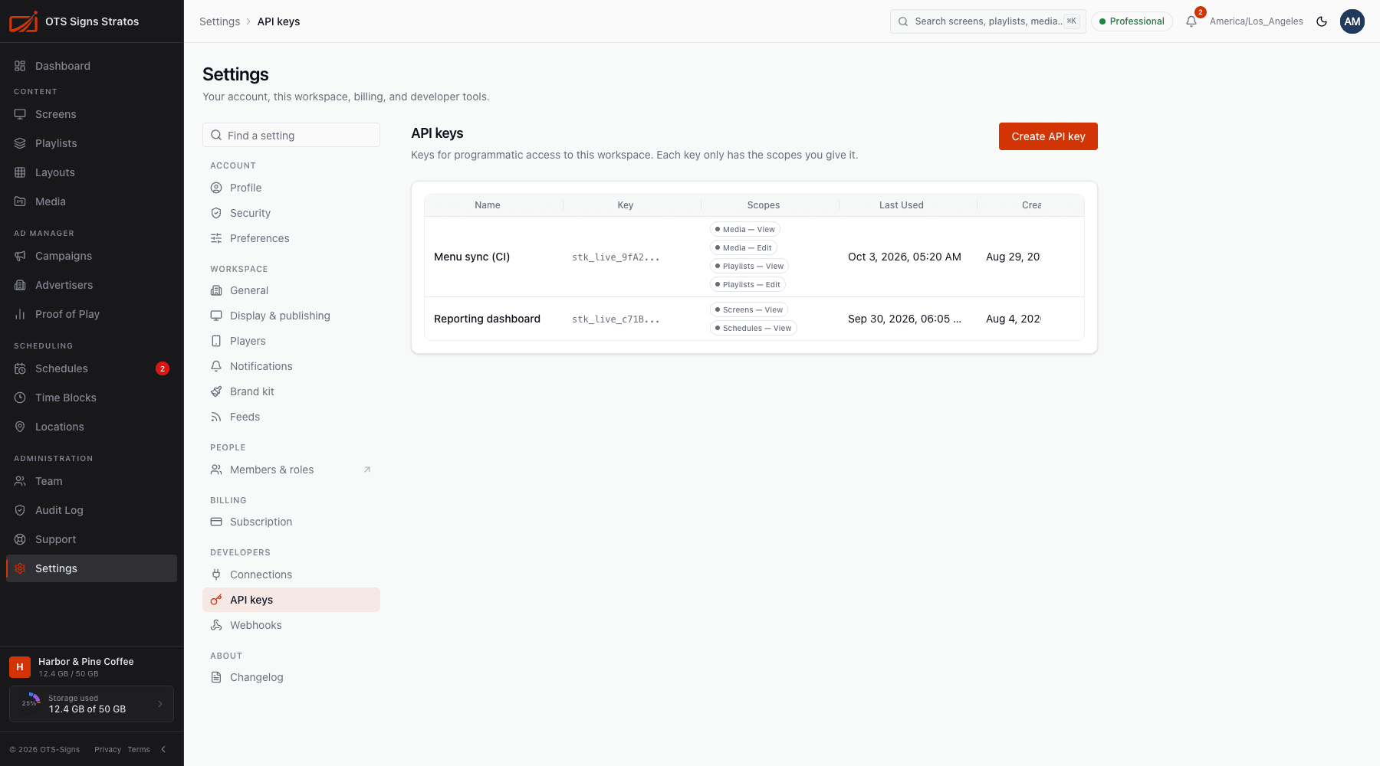Click the Time Blocks clock icon
The image size is (1380, 766).
tap(20, 398)
